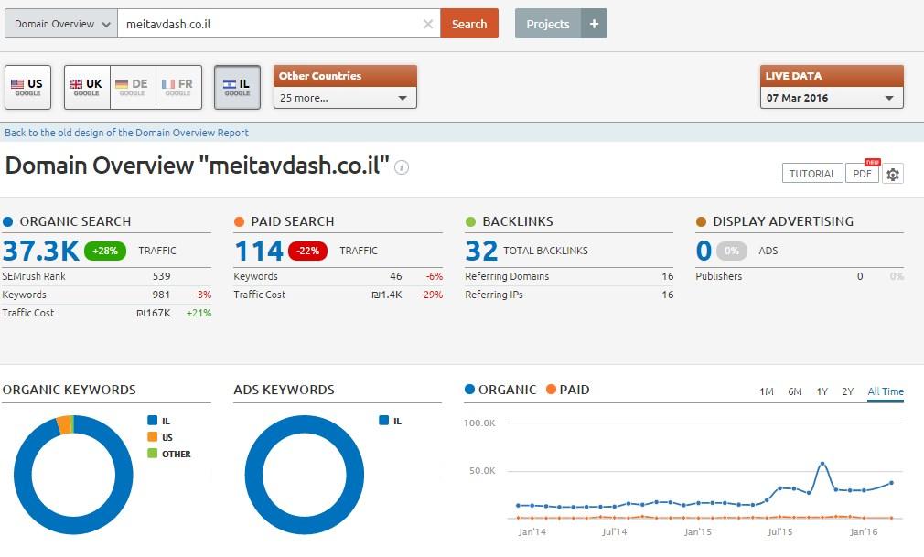The width and height of the screenshot is (924, 557).
Task: Switch chart range to 2Y
Action: click(847, 391)
